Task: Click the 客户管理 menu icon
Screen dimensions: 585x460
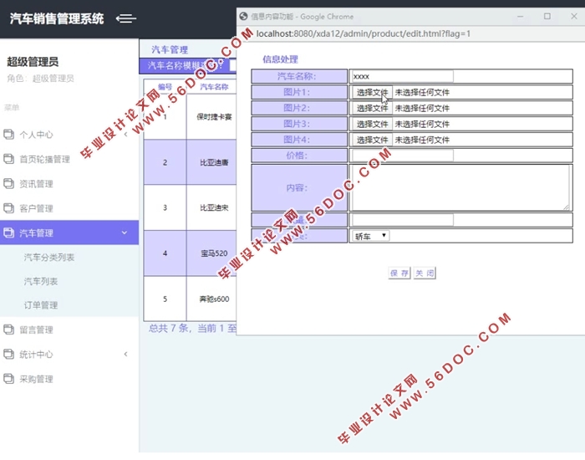Action: tap(9, 208)
